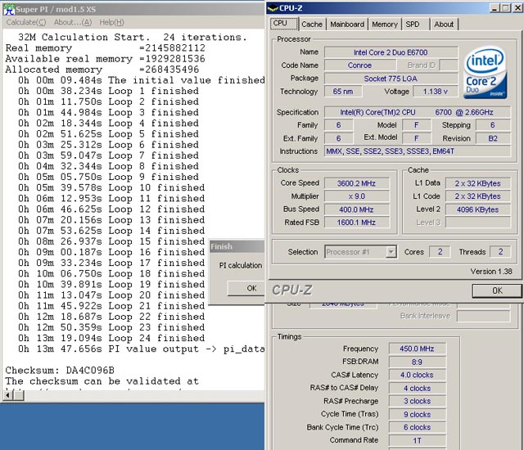Click the Technology value 65 nm

tap(343, 92)
